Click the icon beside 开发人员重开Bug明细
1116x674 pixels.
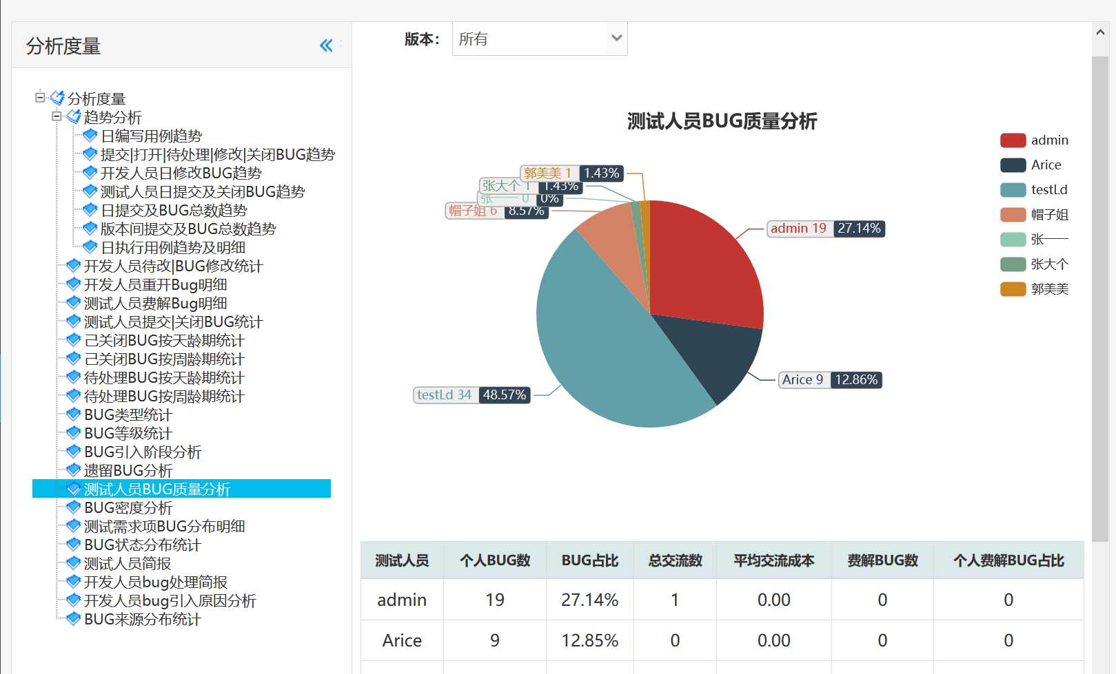tap(73, 284)
